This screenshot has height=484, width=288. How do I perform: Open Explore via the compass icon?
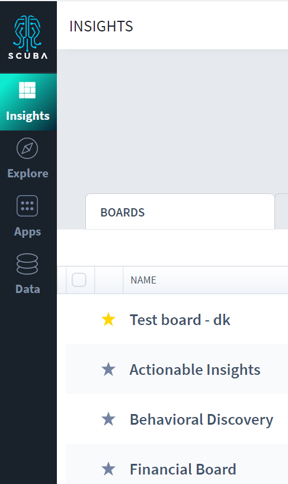click(27, 148)
